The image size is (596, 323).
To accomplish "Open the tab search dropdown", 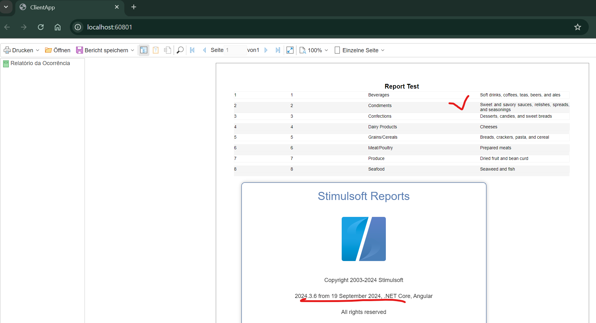I will point(6,7).
